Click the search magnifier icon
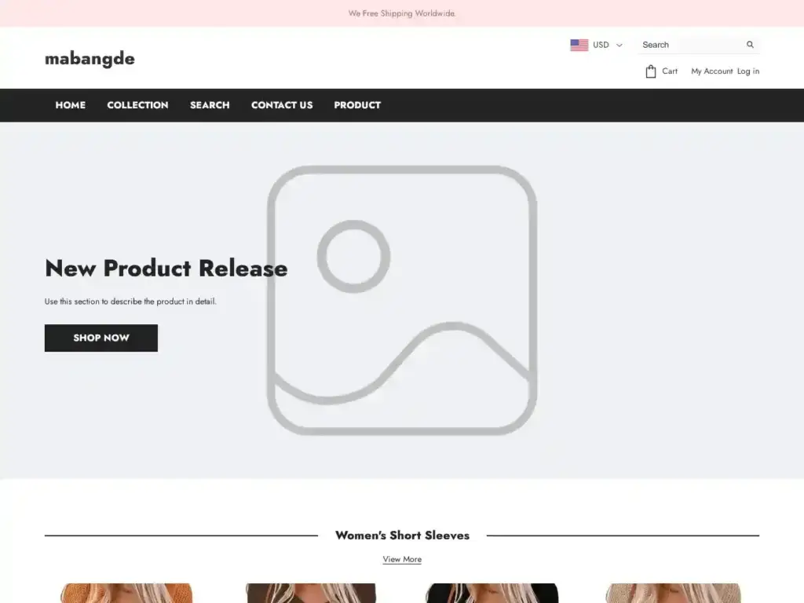This screenshot has height=603, width=804. click(x=750, y=45)
